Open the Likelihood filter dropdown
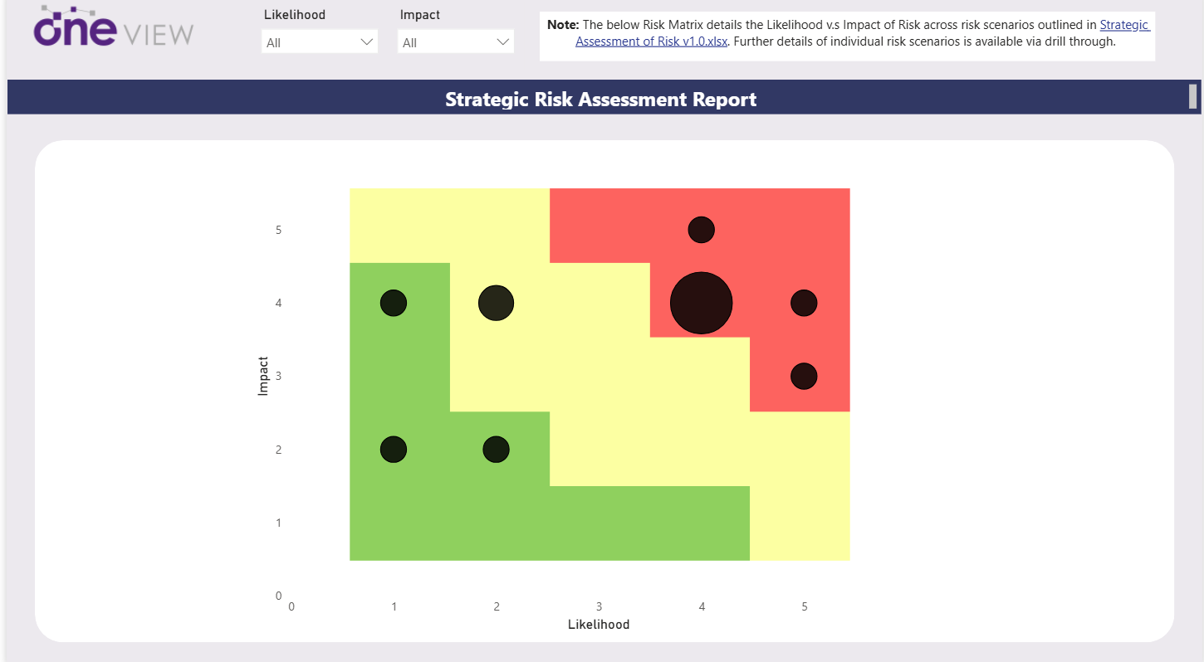This screenshot has width=1204, height=662. [320, 42]
